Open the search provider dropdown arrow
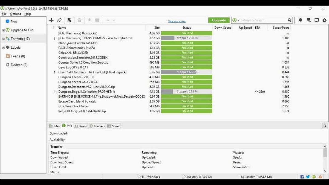The width and height of the screenshot is (329, 185). point(238,20)
